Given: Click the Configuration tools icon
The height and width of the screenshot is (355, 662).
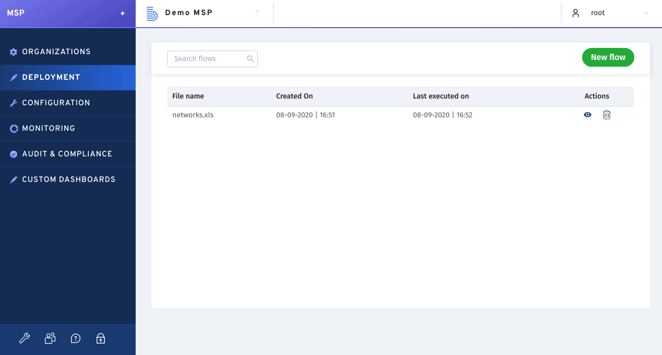Looking at the screenshot, I should pos(13,103).
